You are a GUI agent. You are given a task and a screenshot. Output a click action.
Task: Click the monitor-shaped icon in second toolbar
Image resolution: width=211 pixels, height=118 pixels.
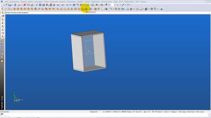click(x=141, y=9)
